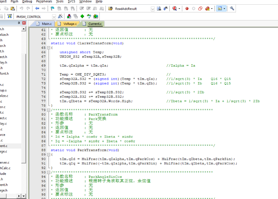278x199 pixels.
Task: Open debug icon dropdown arrow
Action: 179,8
